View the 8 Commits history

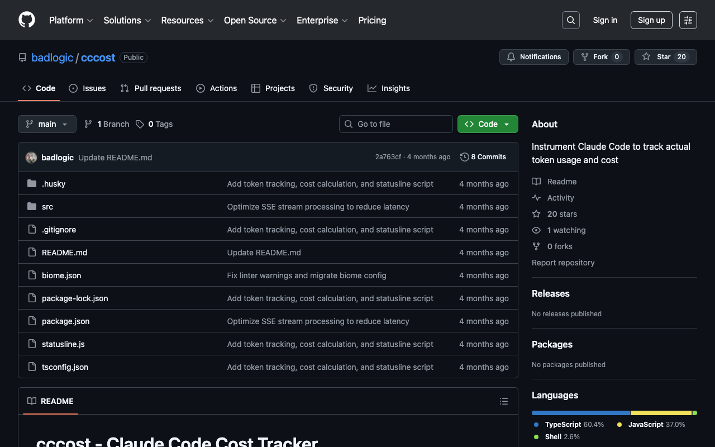coord(483,157)
